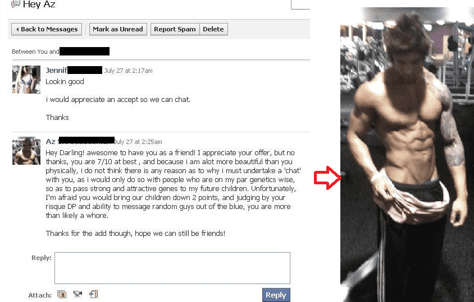The width and height of the screenshot is (474, 302).
Task: Click the July 27 at 2:17am timestamp
Action: tap(129, 71)
